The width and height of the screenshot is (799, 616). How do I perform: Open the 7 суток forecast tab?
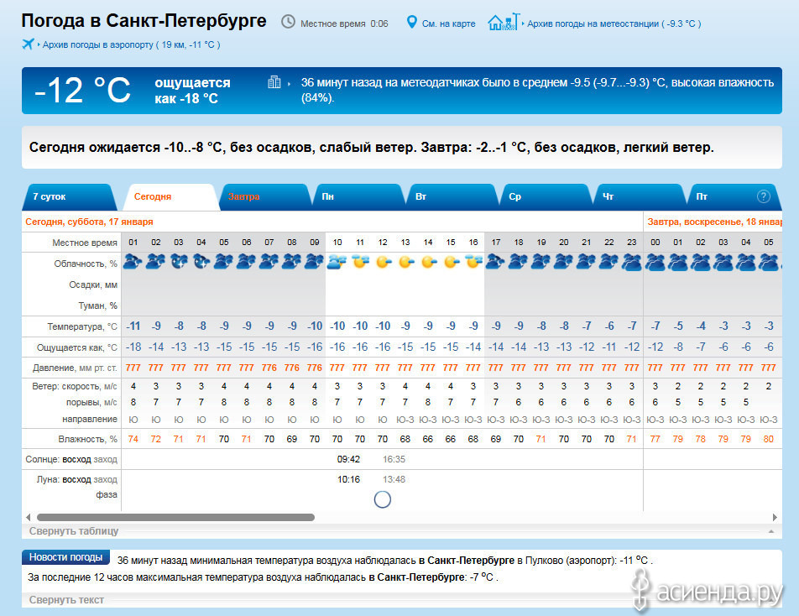67,196
